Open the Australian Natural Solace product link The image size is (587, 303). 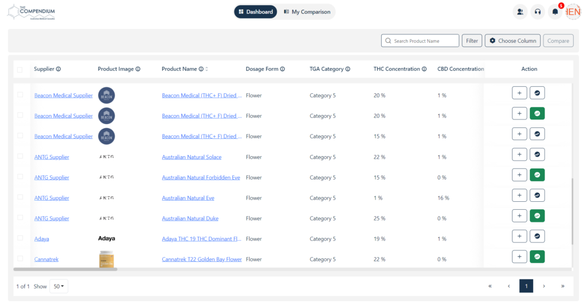pyautogui.click(x=191, y=157)
